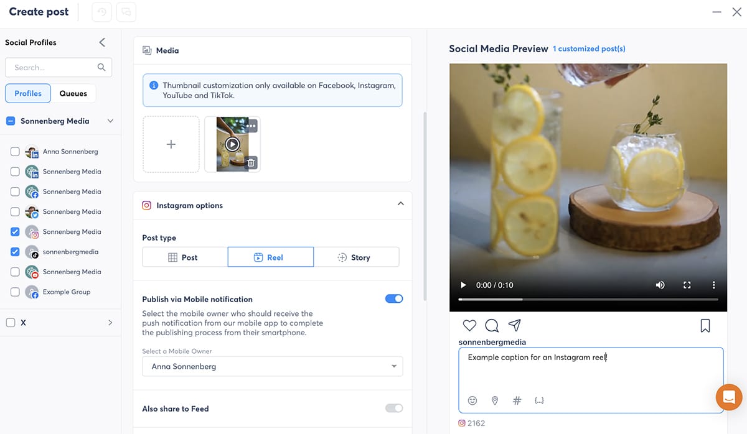This screenshot has height=434, width=747.
Task: Click the emoji picker icon below caption
Action: tap(472, 400)
